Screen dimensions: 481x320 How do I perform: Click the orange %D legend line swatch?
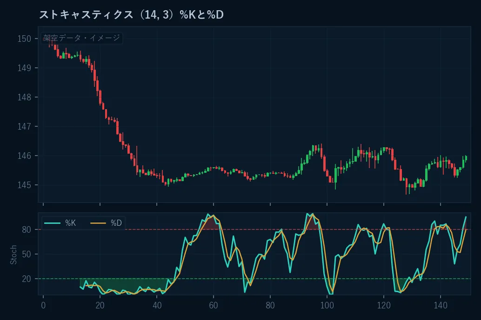pos(98,223)
